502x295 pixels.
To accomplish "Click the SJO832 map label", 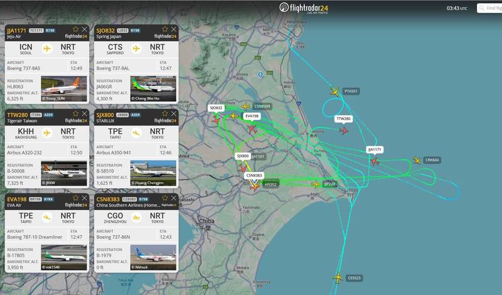I will click(216, 107).
